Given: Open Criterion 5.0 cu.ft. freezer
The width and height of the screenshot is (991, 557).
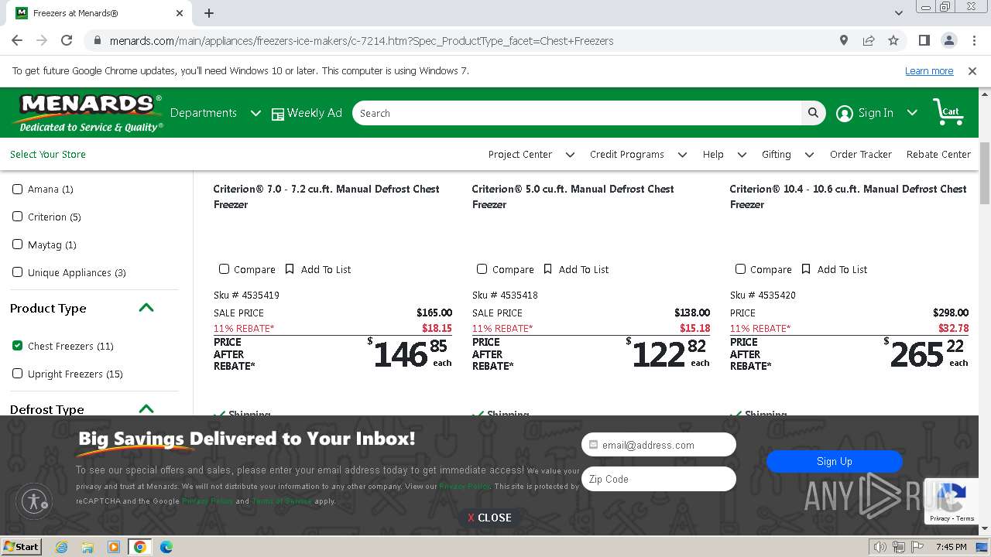Looking at the screenshot, I should [573, 196].
